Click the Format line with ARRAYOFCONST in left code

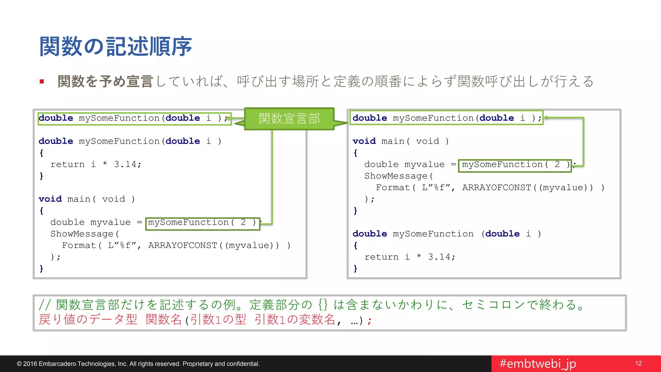176,246
